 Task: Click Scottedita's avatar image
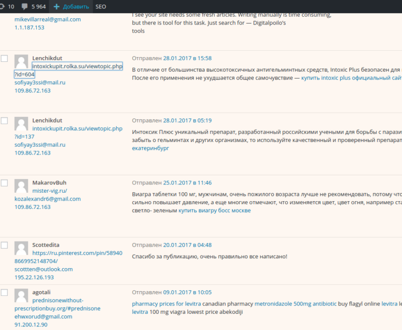(x=21, y=248)
